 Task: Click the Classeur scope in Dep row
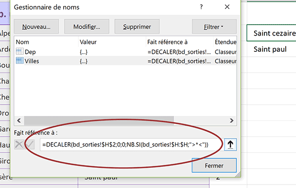click(225, 52)
